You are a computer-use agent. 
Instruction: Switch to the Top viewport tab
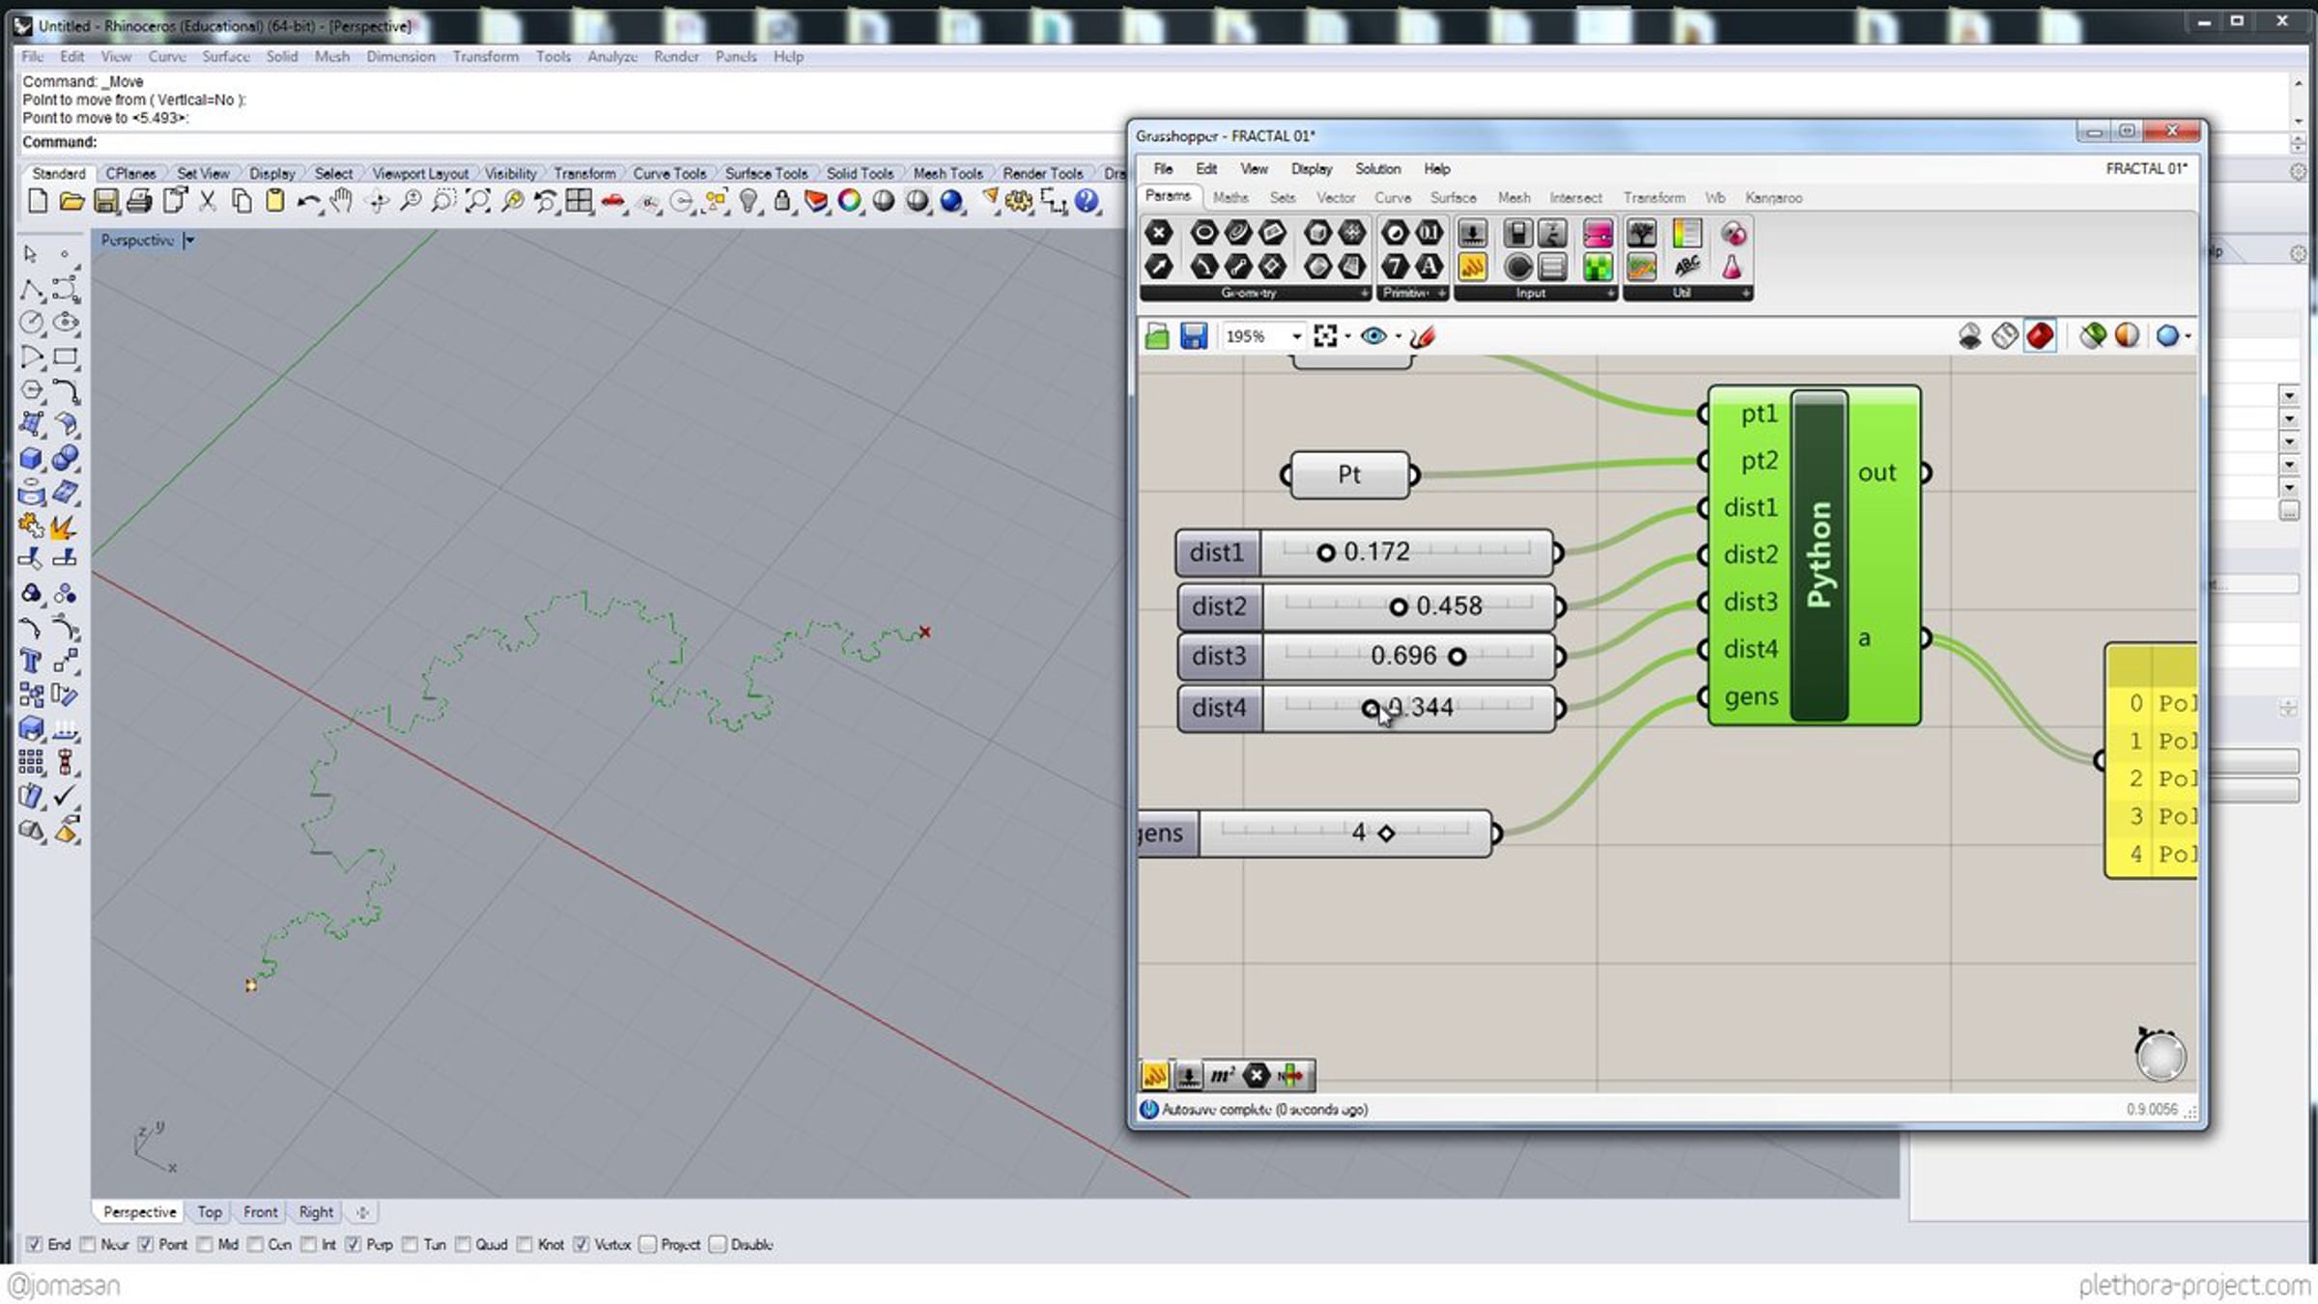210,1211
